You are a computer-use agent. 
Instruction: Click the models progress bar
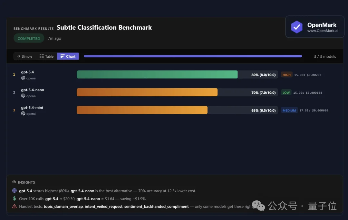click(x=193, y=56)
